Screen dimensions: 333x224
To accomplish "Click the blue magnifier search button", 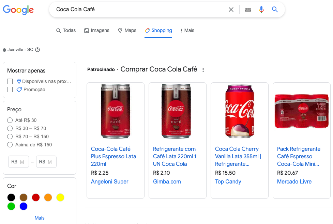I will coord(275,9).
